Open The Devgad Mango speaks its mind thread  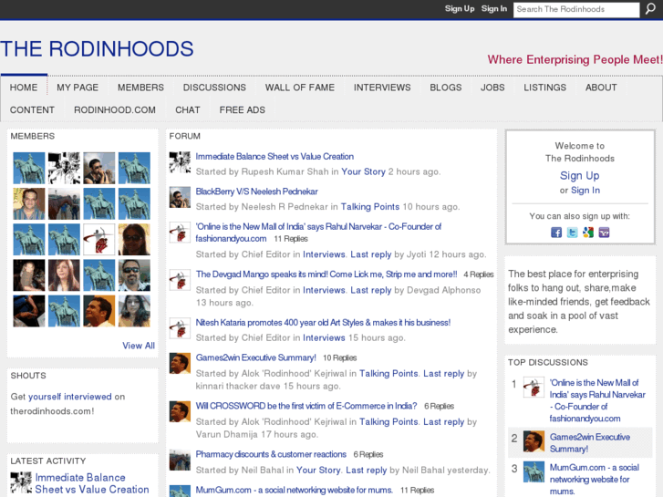tap(326, 274)
